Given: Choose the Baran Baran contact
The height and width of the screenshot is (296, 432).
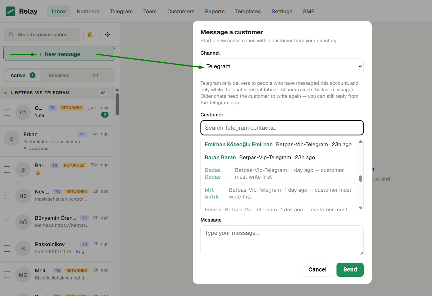Looking at the screenshot, I should coord(279,157).
